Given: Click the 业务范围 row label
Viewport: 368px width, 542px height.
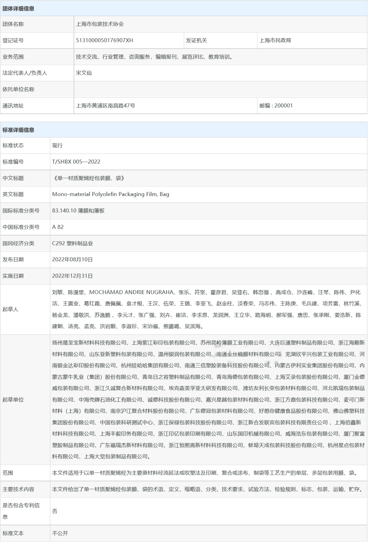Looking at the screenshot, I should point(13,57).
